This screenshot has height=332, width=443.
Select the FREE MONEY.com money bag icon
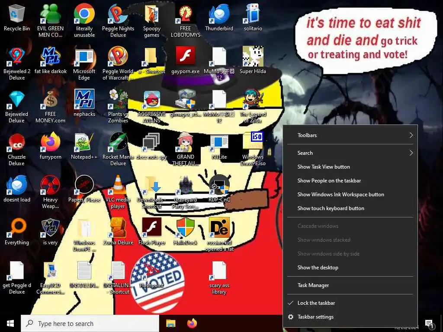(x=50, y=99)
